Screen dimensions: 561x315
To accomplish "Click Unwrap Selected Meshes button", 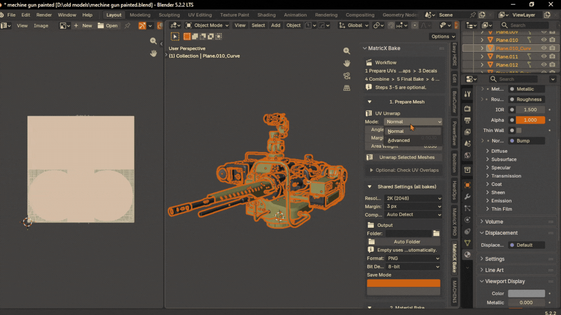I will coord(404,157).
